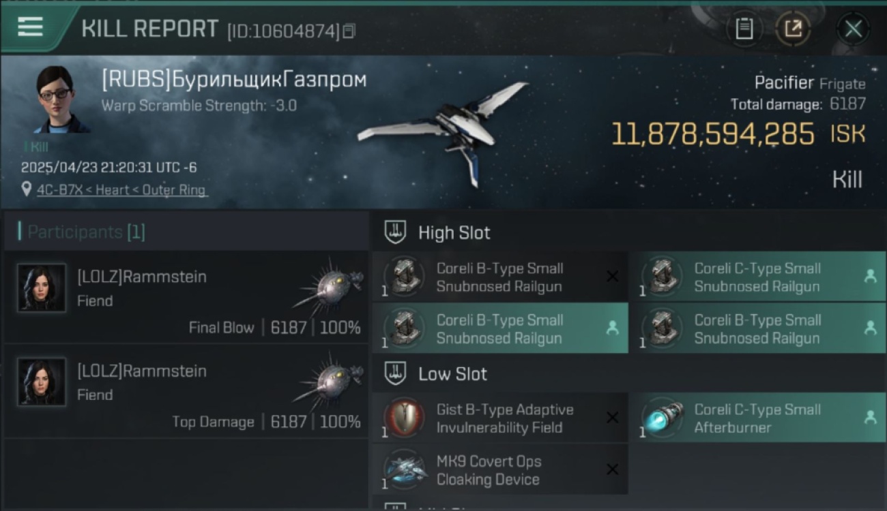
Task: Select the Gist B-Type Adaptive Invulnerability Field
Action: pos(500,418)
